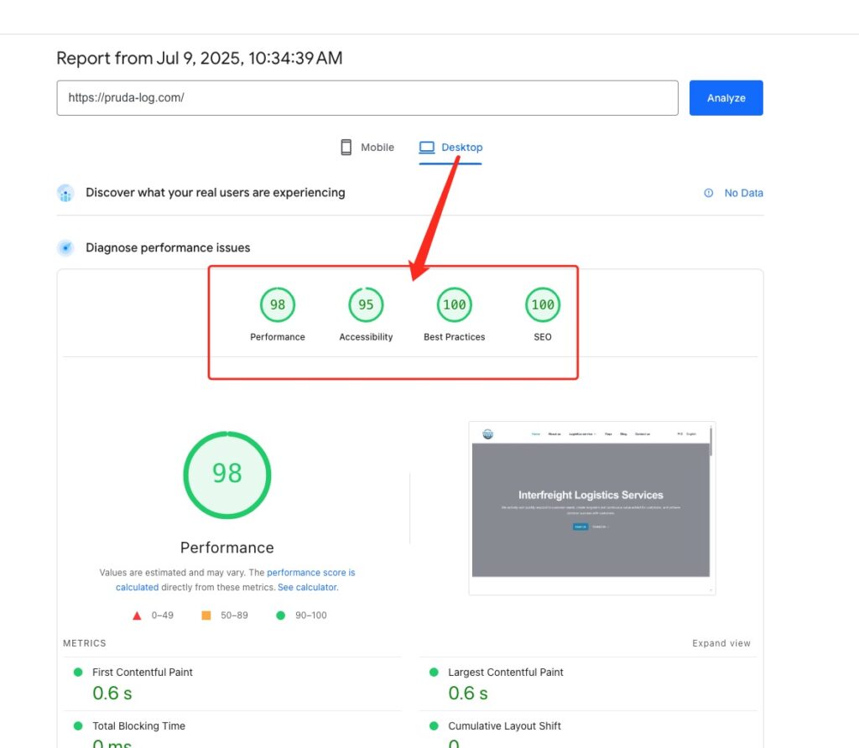The height and width of the screenshot is (748, 859).
Task: Click green dot beside Cumulative Layout Shift
Action: tap(435, 725)
